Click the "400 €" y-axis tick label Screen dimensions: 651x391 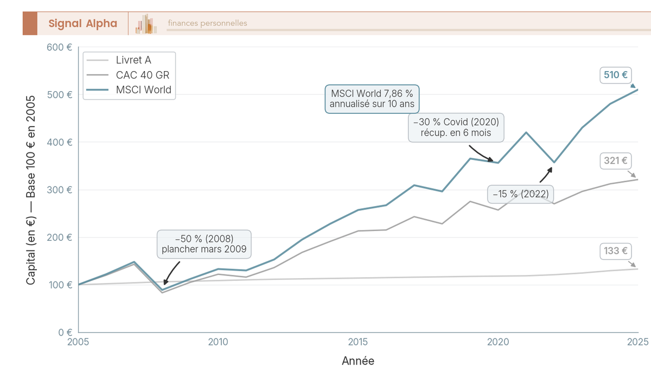60,142
